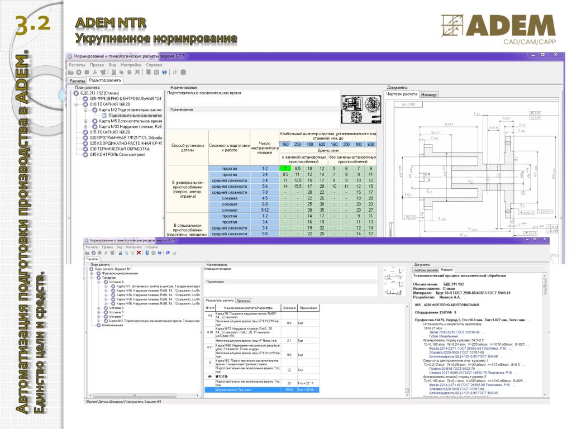Open Правка menu in upper window
This screenshot has width=572, height=429.
pos(97,65)
